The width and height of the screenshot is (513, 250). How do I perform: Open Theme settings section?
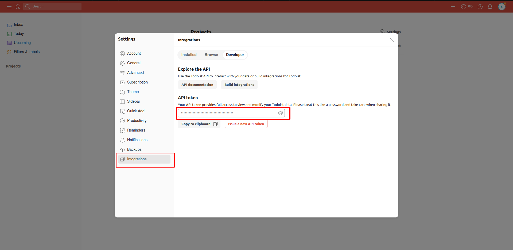pyautogui.click(x=144, y=92)
